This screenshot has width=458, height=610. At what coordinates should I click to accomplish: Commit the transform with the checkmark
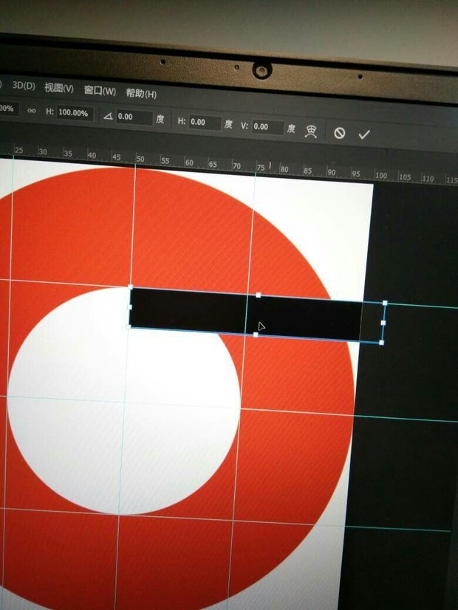[x=363, y=134]
